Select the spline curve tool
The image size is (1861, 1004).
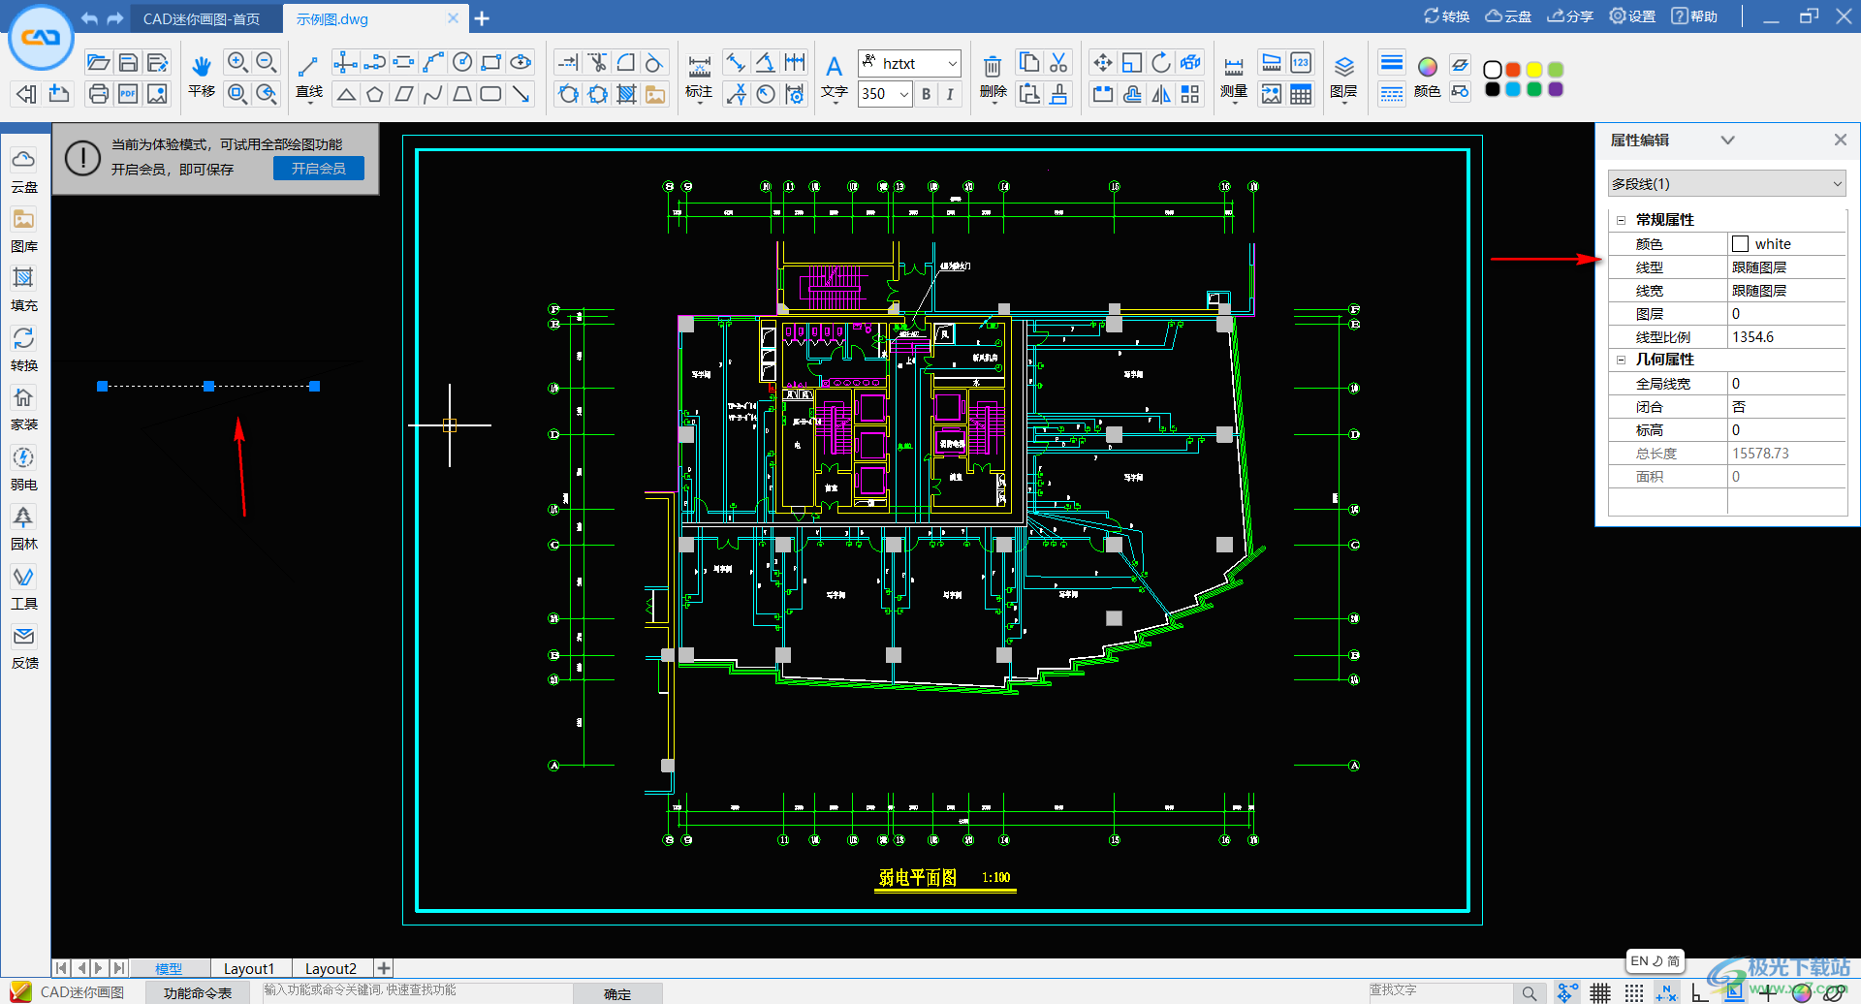433,94
